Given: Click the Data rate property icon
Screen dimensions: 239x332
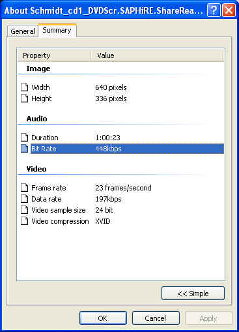Looking at the screenshot, I should click(x=25, y=199).
